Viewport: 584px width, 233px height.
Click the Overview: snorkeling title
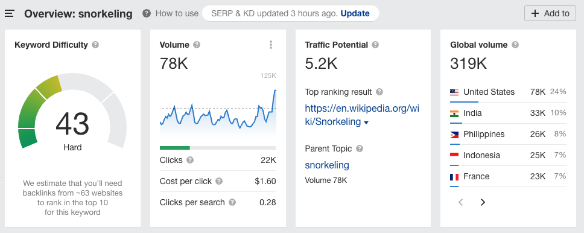(x=78, y=14)
